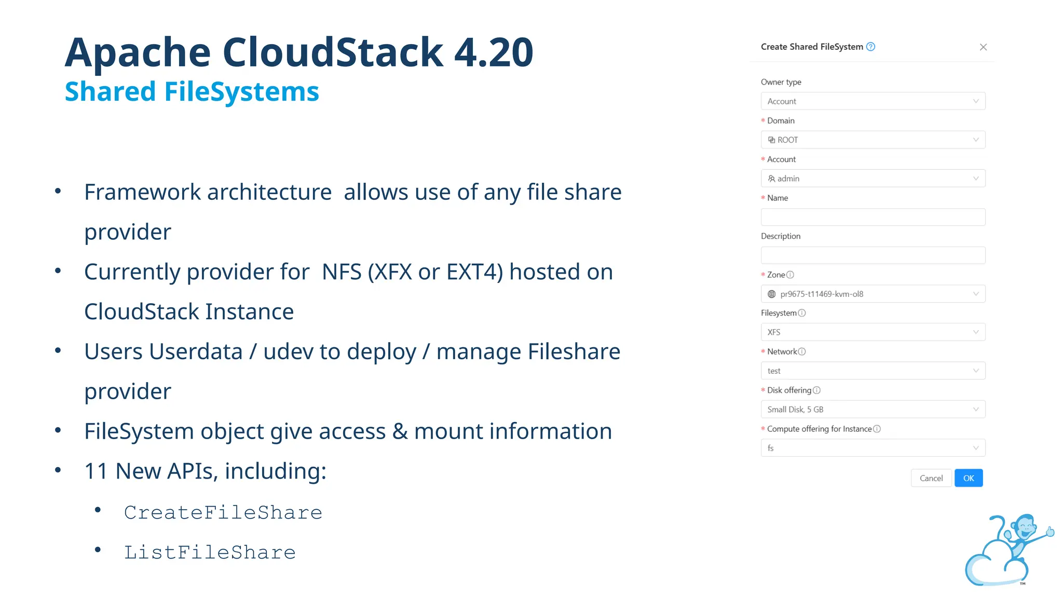Click the globe icon in Zone field

772,294
